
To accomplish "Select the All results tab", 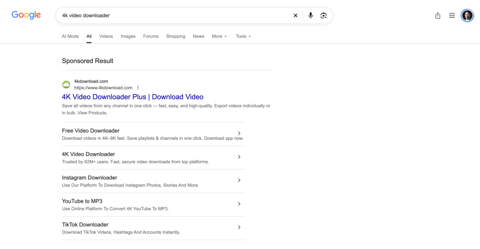I will [89, 36].
